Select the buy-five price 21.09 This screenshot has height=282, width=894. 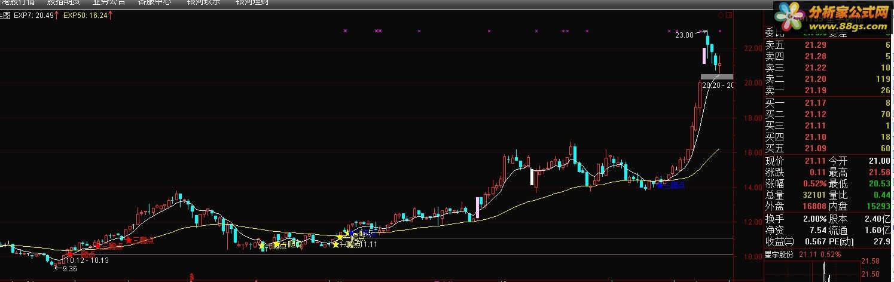pyautogui.click(x=816, y=148)
